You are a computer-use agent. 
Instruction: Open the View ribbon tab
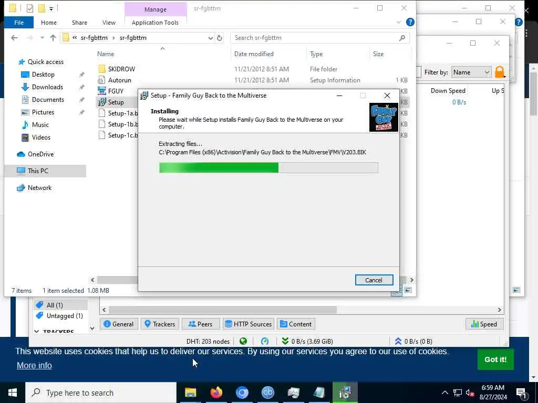coord(109,23)
